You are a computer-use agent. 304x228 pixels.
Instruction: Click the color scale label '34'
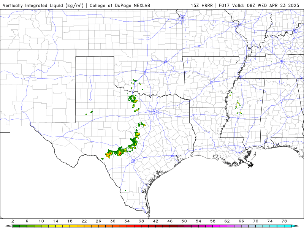[127, 221]
